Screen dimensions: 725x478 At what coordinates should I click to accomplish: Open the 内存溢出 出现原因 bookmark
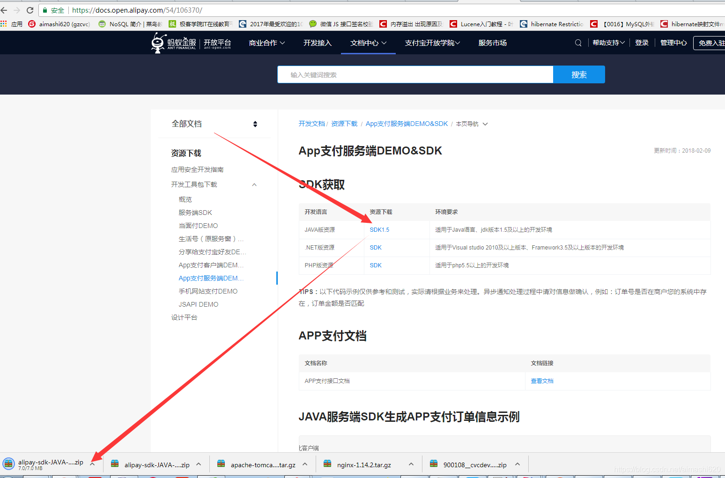pyautogui.click(x=411, y=24)
